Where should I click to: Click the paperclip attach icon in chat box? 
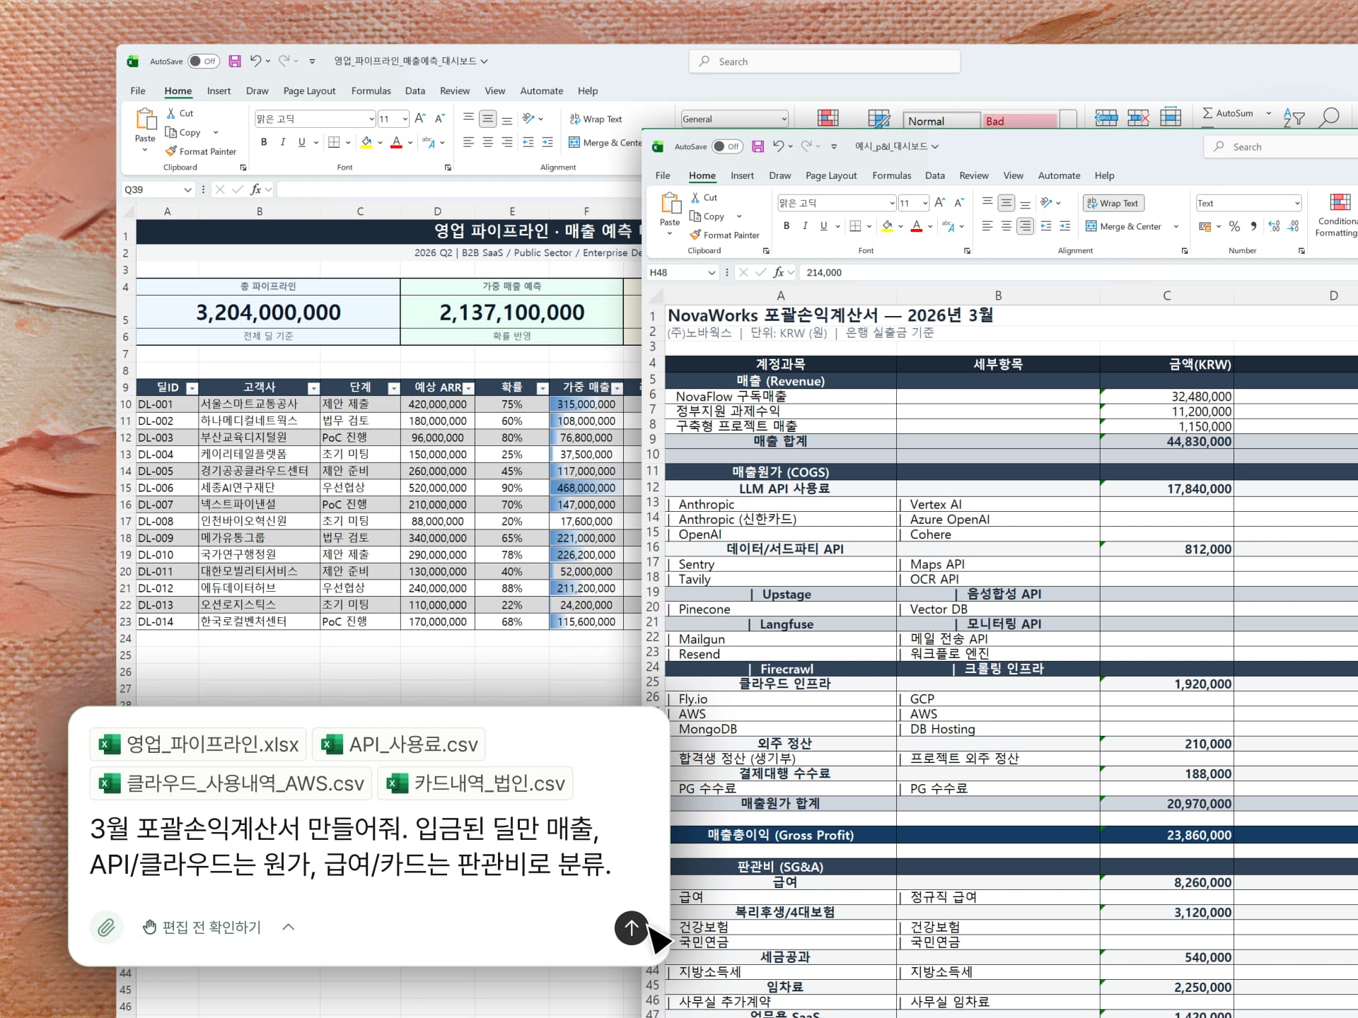tap(106, 927)
